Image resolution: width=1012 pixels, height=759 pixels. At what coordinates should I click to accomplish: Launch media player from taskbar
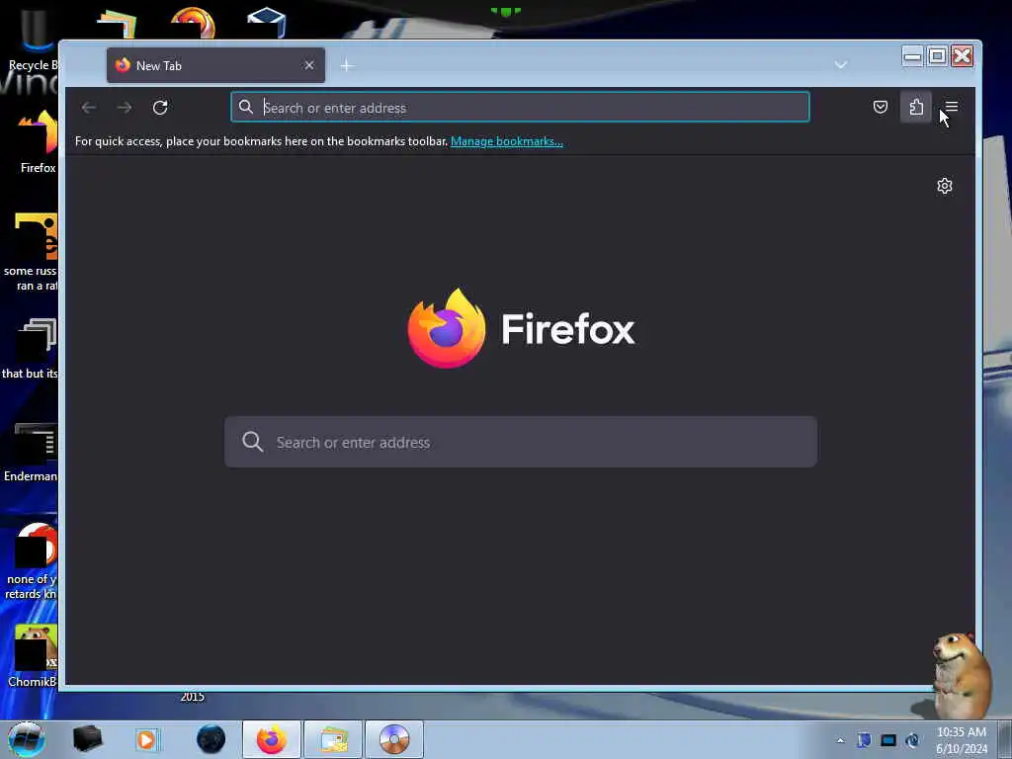pyautogui.click(x=146, y=739)
